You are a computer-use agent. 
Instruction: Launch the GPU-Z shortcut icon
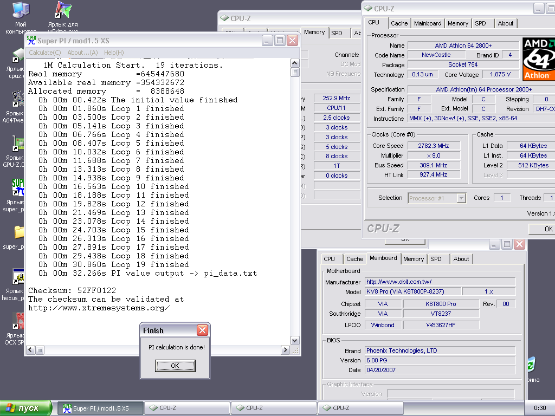pos(18,144)
